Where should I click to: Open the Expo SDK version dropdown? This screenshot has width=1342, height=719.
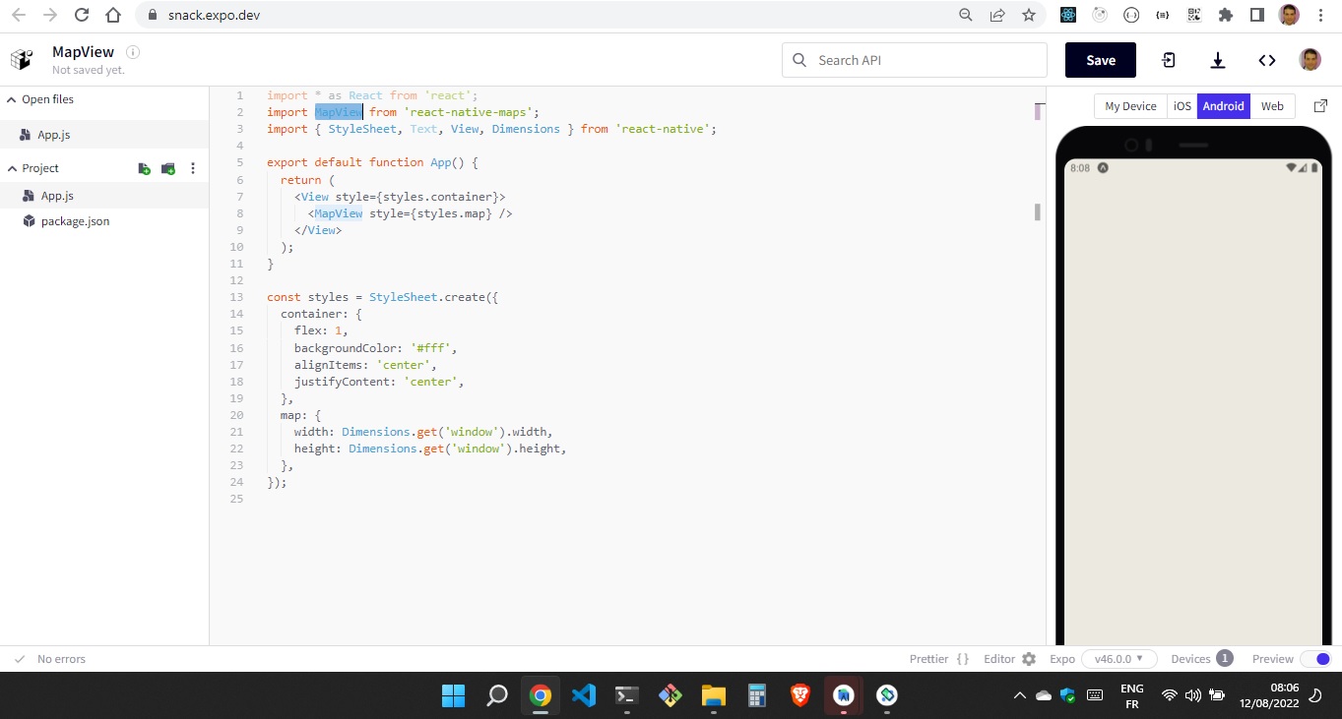click(x=1118, y=658)
